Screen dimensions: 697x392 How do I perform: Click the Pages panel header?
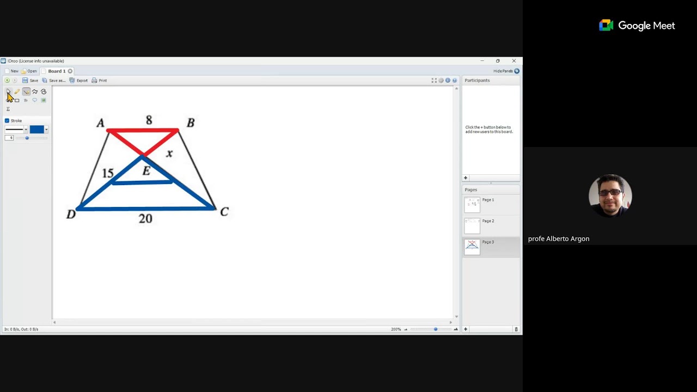point(491,189)
